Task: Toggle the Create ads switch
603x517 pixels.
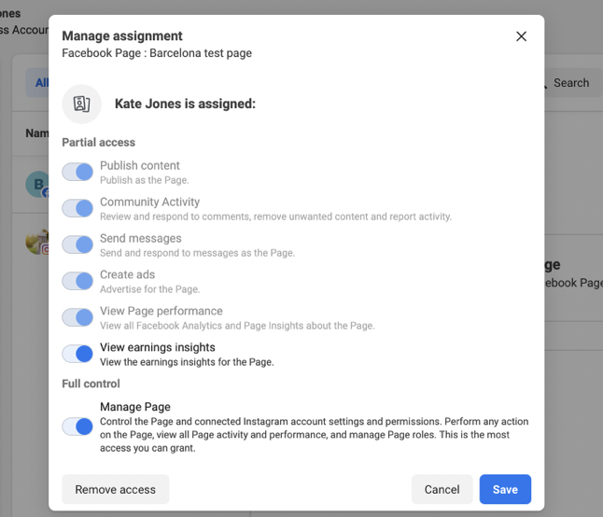Action: (77, 281)
